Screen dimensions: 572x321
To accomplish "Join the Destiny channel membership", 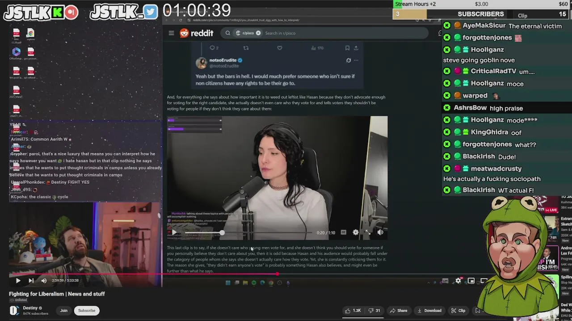I will pyautogui.click(x=64, y=311).
